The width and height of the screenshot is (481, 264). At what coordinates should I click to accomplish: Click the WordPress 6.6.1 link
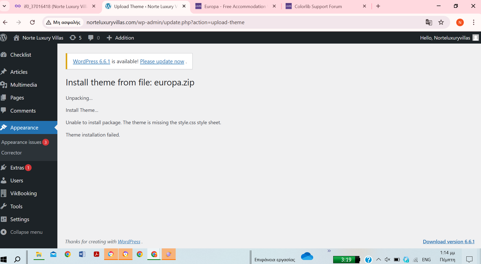tap(91, 61)
